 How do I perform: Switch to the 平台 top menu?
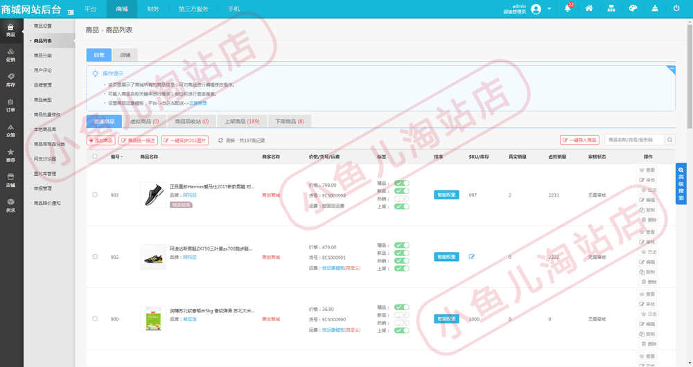pyautogui.click(x=91, y=9)
